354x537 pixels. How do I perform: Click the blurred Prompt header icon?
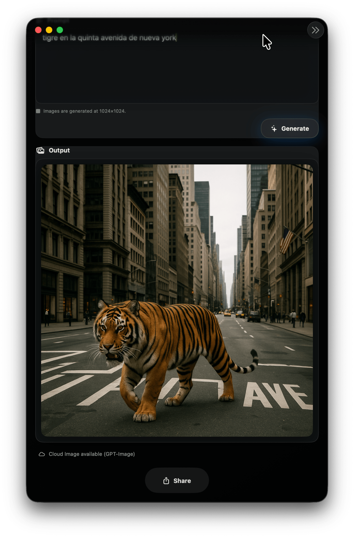pos(40,20)
